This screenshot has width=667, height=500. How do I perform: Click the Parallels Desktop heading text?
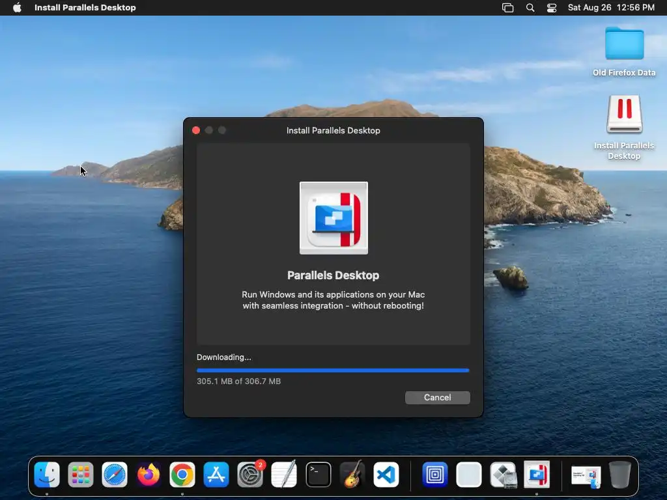point(333,275)
